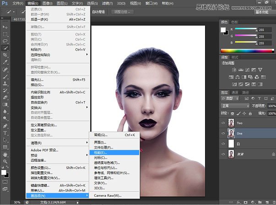Lock layer position icon
Viewport: 276px width, 205px height.
pos(244,113)
